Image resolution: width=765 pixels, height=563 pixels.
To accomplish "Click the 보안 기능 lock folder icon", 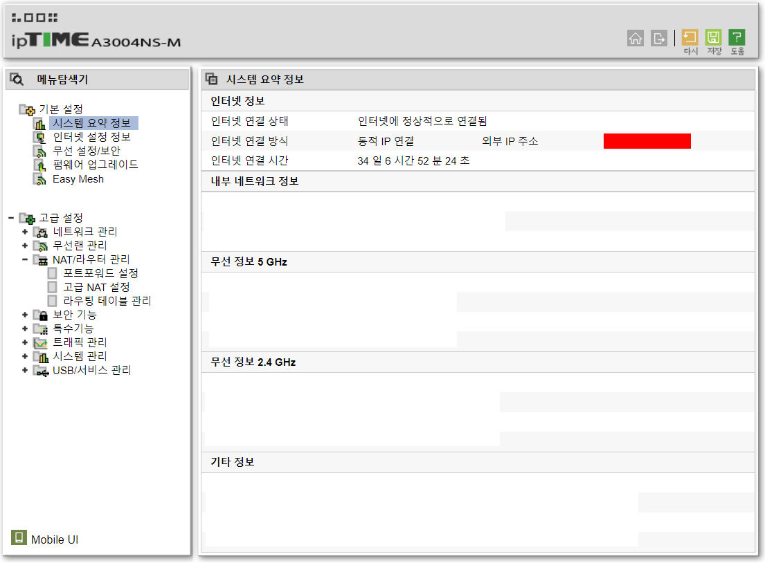I will tap(40, 315).
